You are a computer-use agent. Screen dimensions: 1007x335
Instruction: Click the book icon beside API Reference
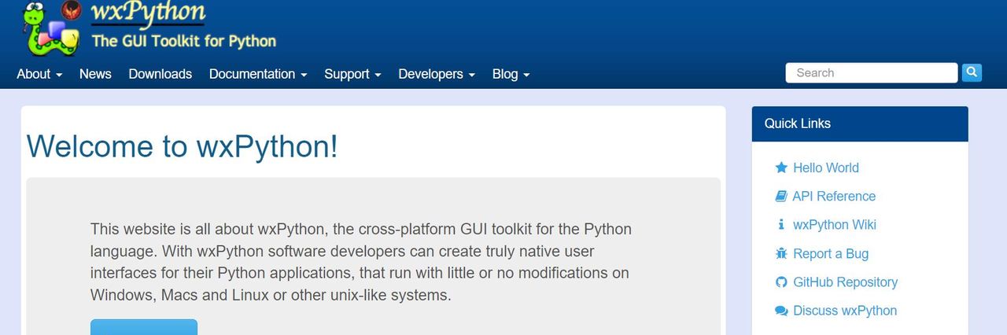pos(781,196)
